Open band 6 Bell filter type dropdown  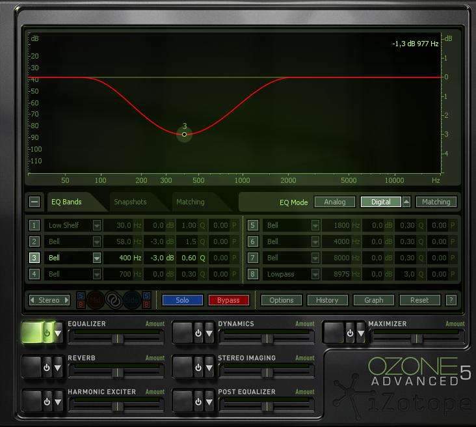[315, 242]
